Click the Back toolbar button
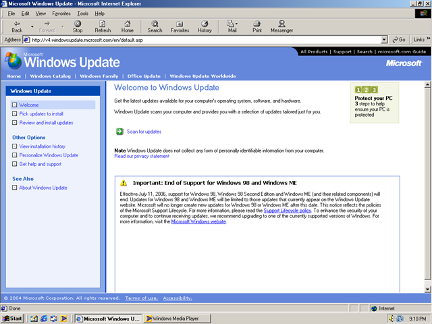The height and width of the screenshot is (324, 432). 17,27
